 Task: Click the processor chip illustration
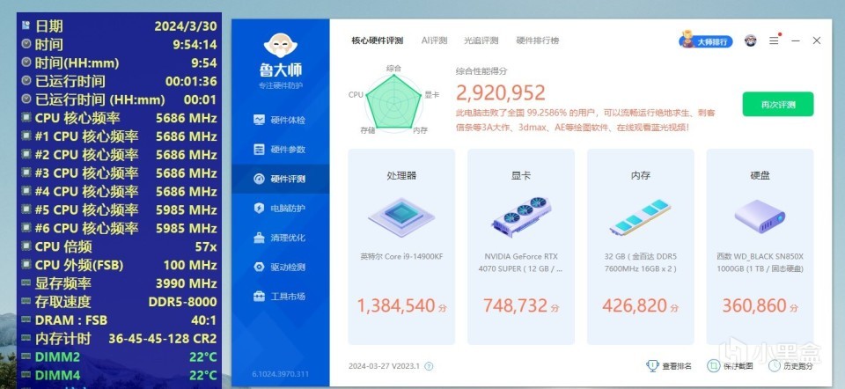(401, 217)
